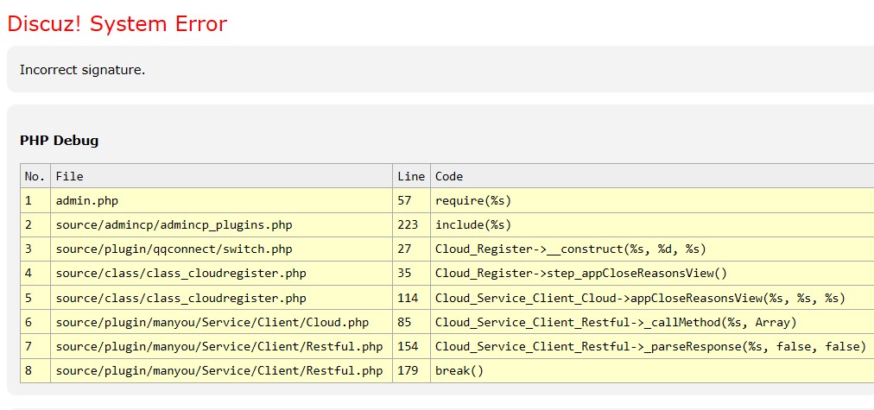The image size is (874, 410).
Task: Click line number 179 cell
Action: [408, 370]
